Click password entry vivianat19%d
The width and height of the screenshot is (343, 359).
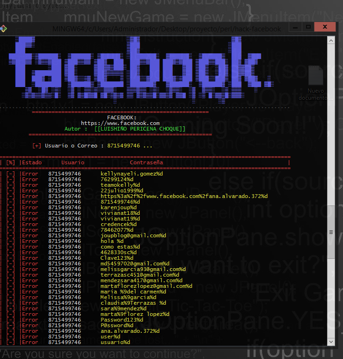coord(120,219)
